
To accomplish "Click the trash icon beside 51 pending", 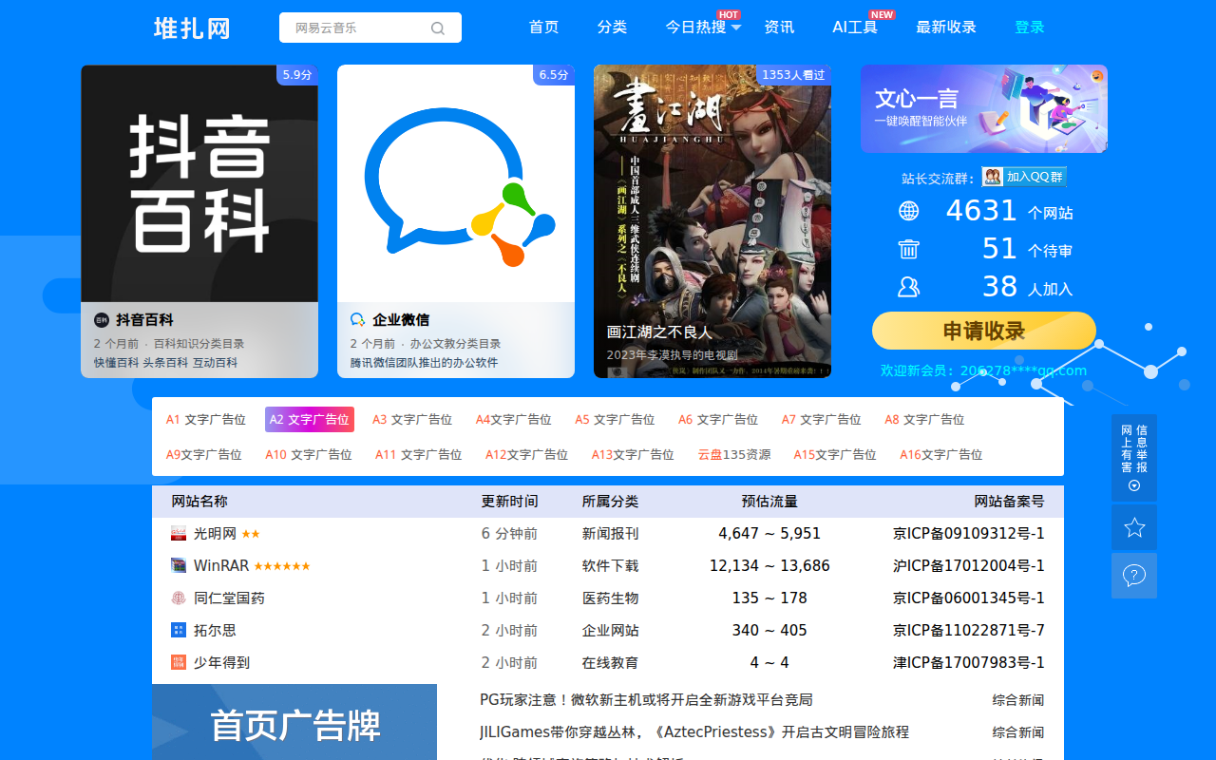I will 909,249.
